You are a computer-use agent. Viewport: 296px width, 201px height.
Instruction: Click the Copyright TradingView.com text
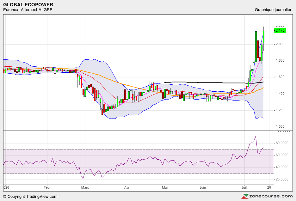[30, 197]
